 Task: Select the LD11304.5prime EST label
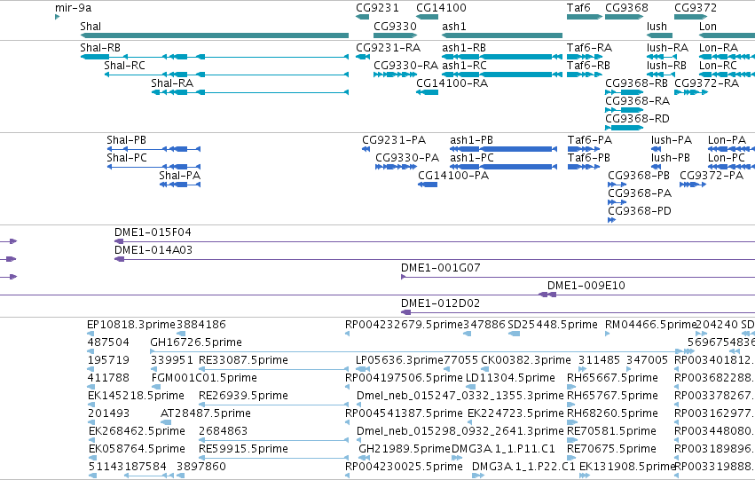tap(510, 379)
